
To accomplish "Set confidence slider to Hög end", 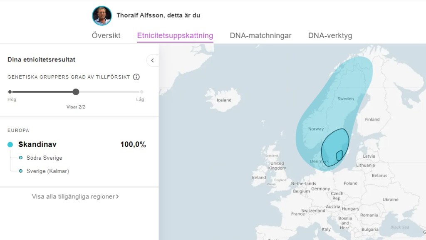I will [x=10, y=92].
